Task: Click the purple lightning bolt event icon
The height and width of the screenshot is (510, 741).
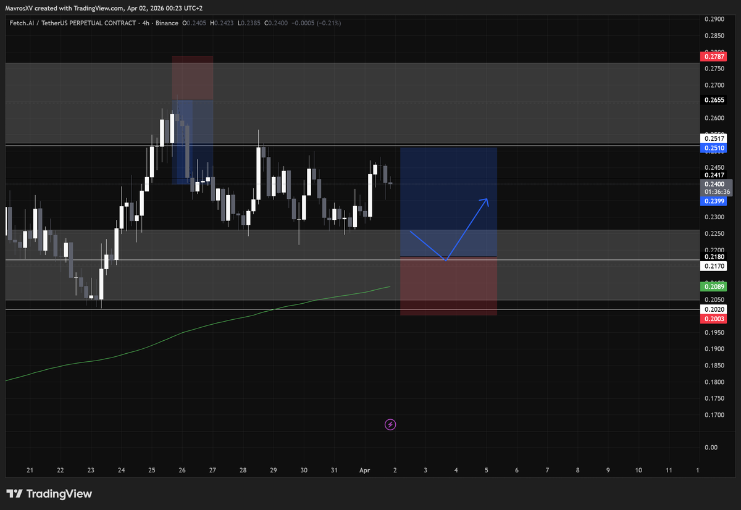Action: [390, 424]
